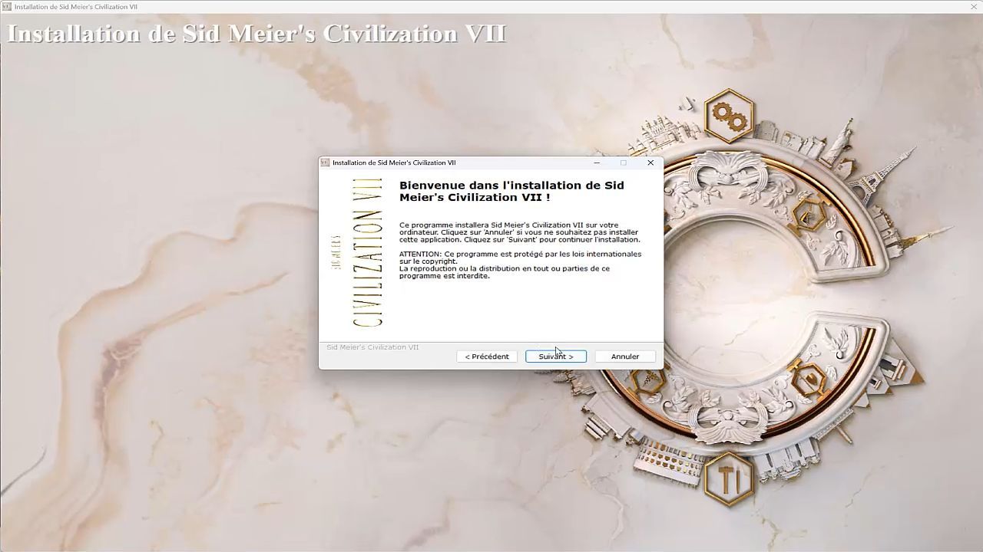Screen dimensions: 983x552
Task: Go back with the Précédent button
Action: pyautogui.click(x=486, y=356)
